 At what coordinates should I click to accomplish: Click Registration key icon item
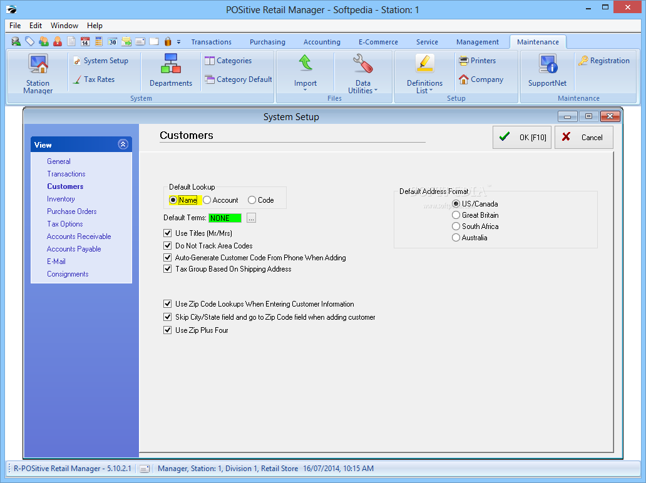pos(604,61)
